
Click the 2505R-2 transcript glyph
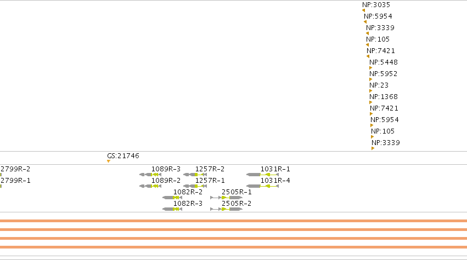(226, 209)
